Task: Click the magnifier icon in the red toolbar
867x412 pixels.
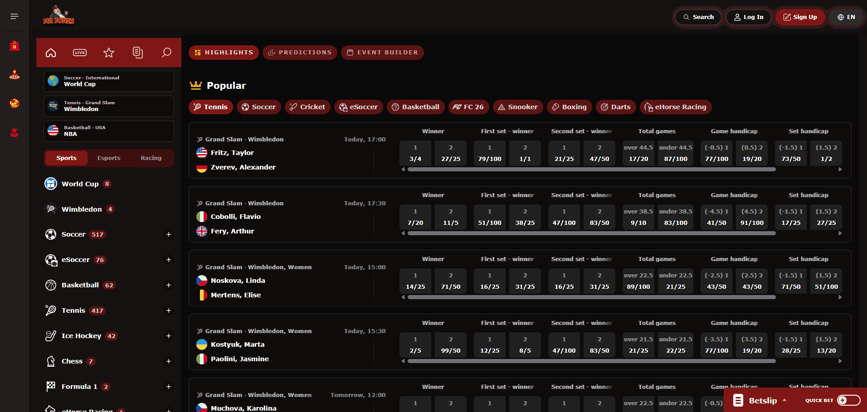Action: pos(167,53)
